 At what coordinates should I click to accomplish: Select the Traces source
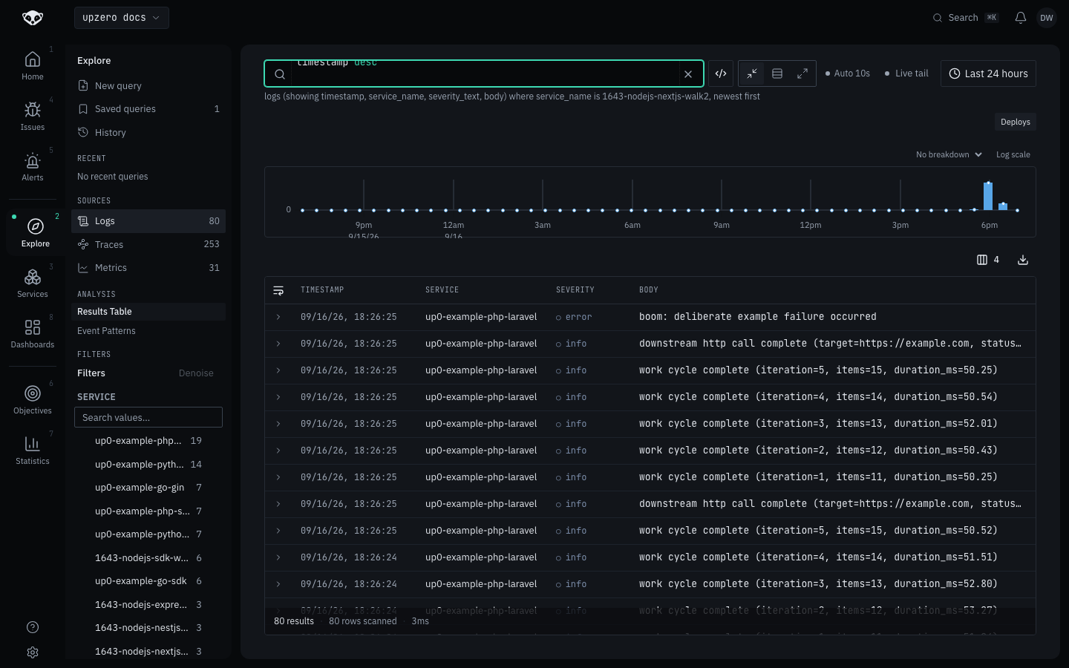(x=148, y=244)
